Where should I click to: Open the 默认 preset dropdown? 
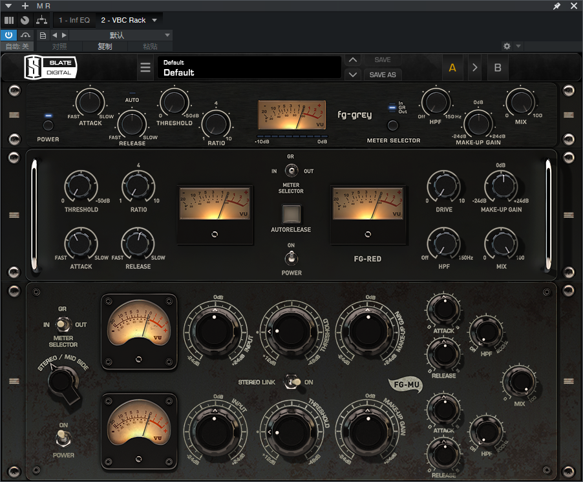120,36
